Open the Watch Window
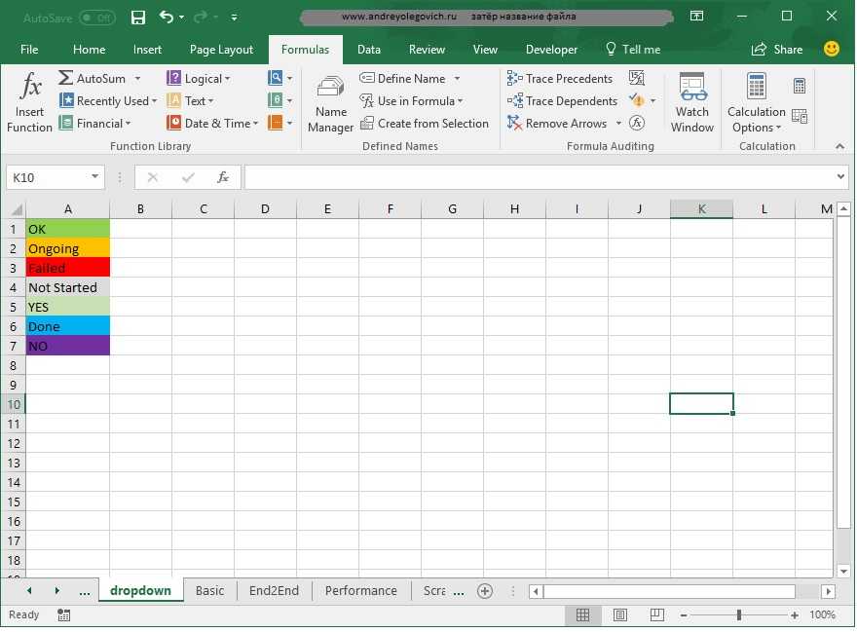The height and width of the screenshot is (632, 857). pyautogui.click(x=692, y=103)
